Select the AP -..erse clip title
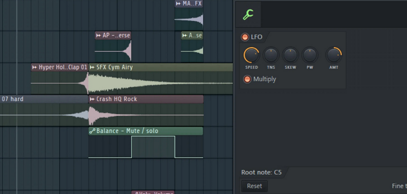Image resolution: width=407 pixels, height=194 pixels. tap(116, 36)
